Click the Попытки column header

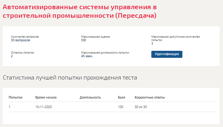click(15, 97)
